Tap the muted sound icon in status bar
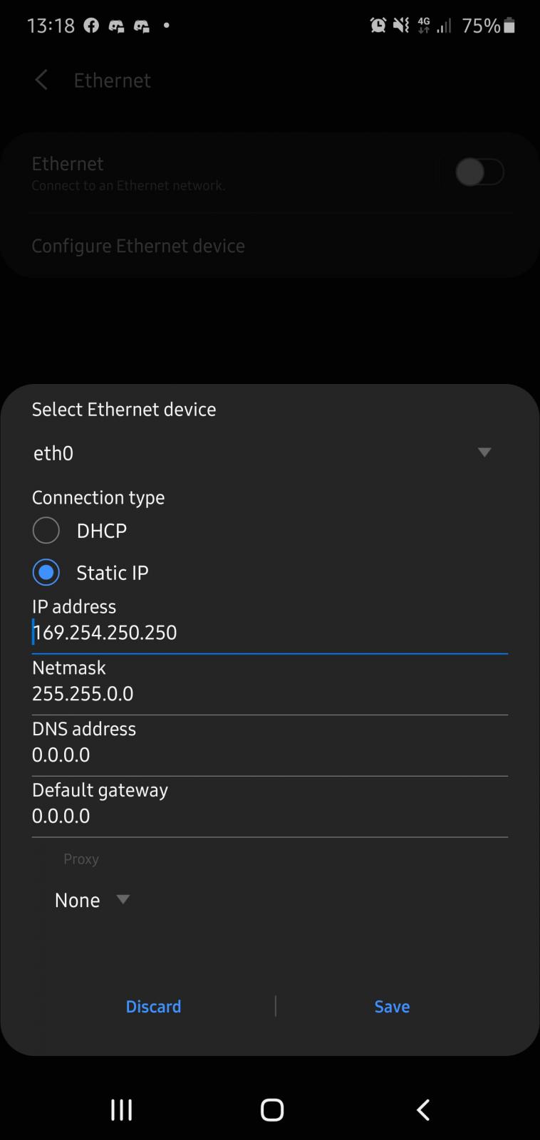The width and height of the screenshot is (540, 1140). (x=401, y=26)
